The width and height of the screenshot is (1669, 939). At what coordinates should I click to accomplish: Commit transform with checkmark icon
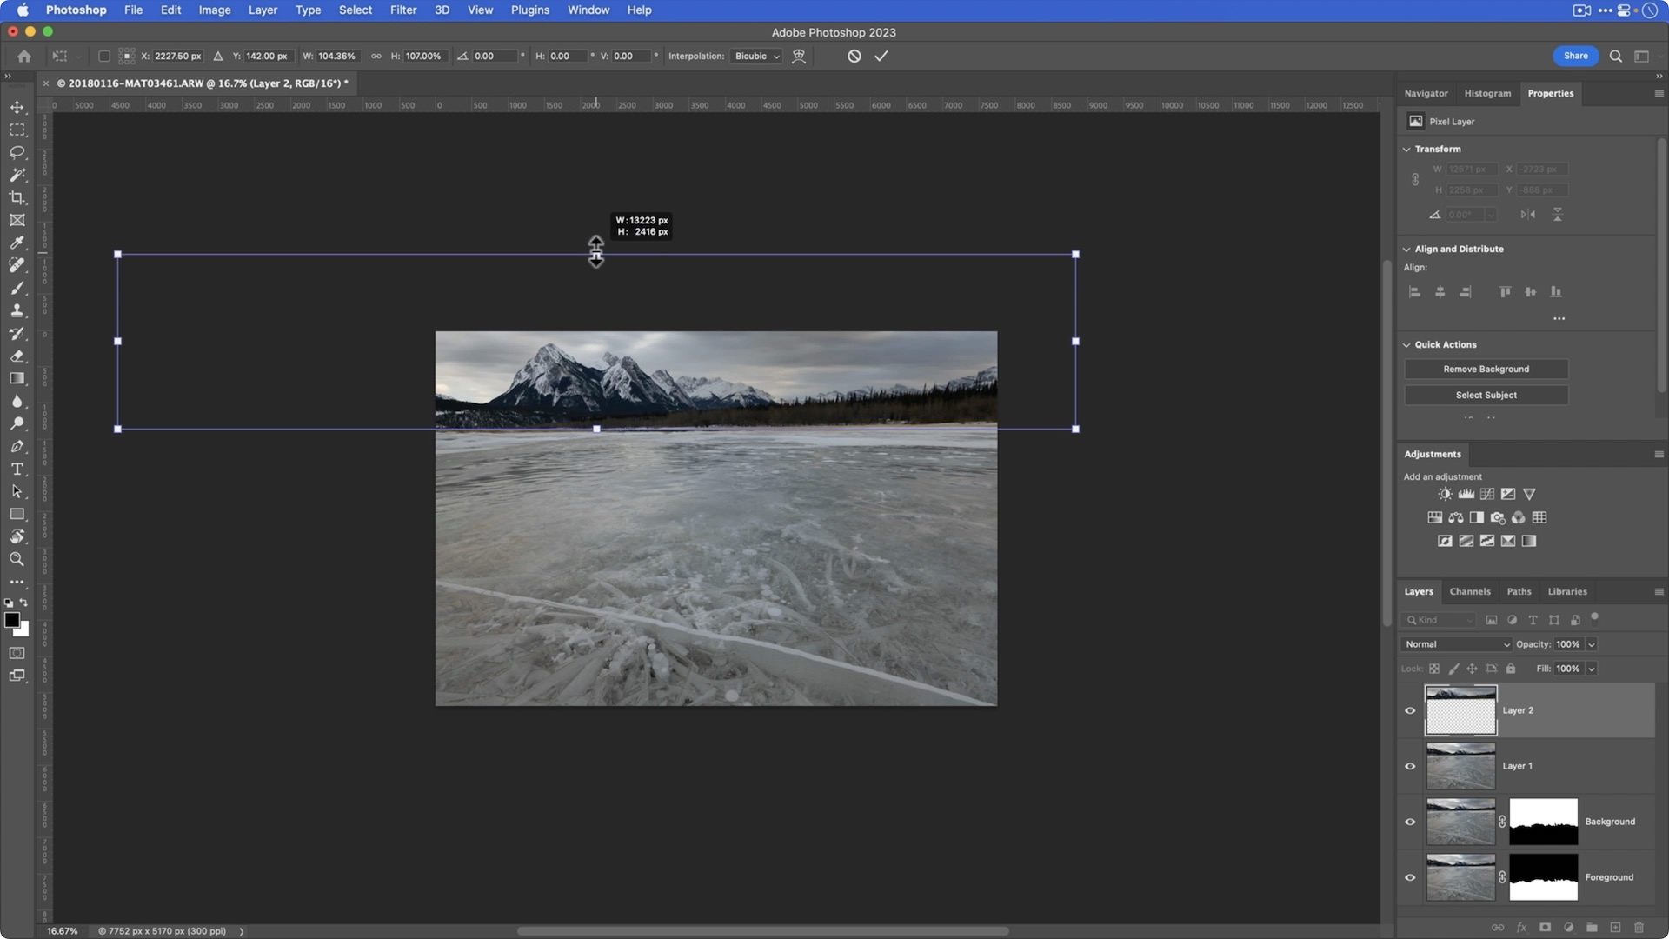coord(881,56)
